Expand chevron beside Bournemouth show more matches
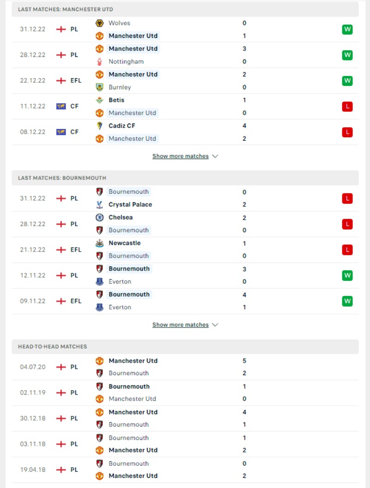Image resolution: width=370 pixels, height=488 pixels. tap(215, 325)
